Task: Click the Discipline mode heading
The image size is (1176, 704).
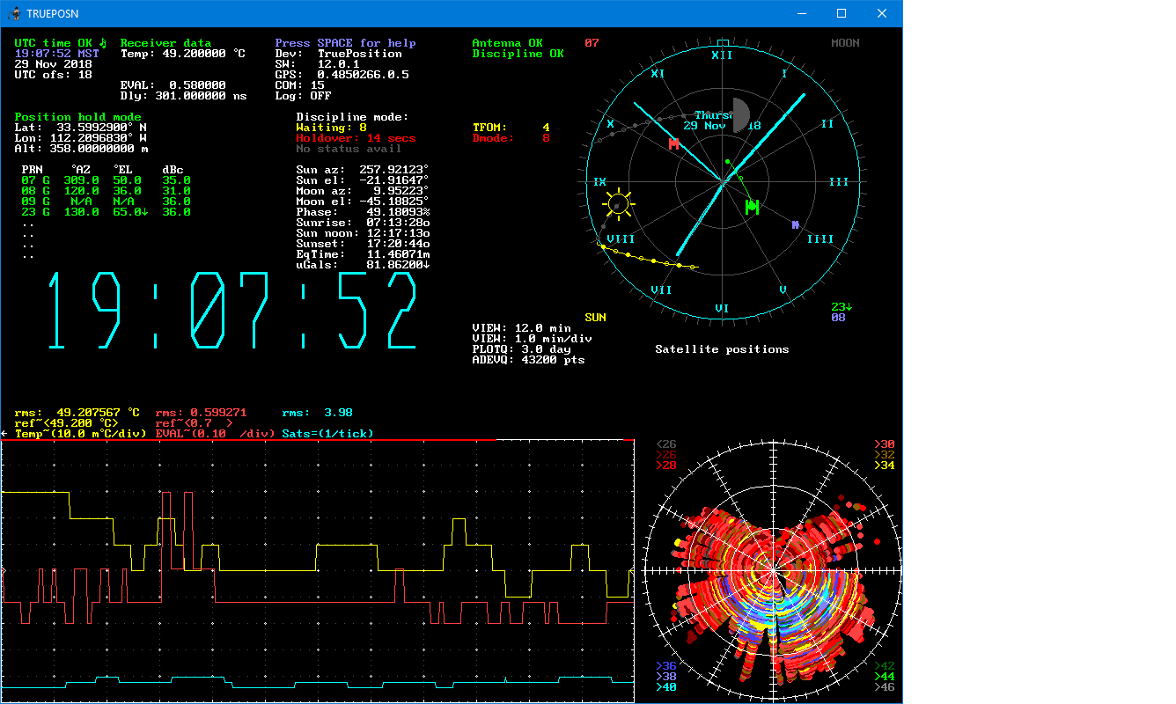Action: pos(352,117)
